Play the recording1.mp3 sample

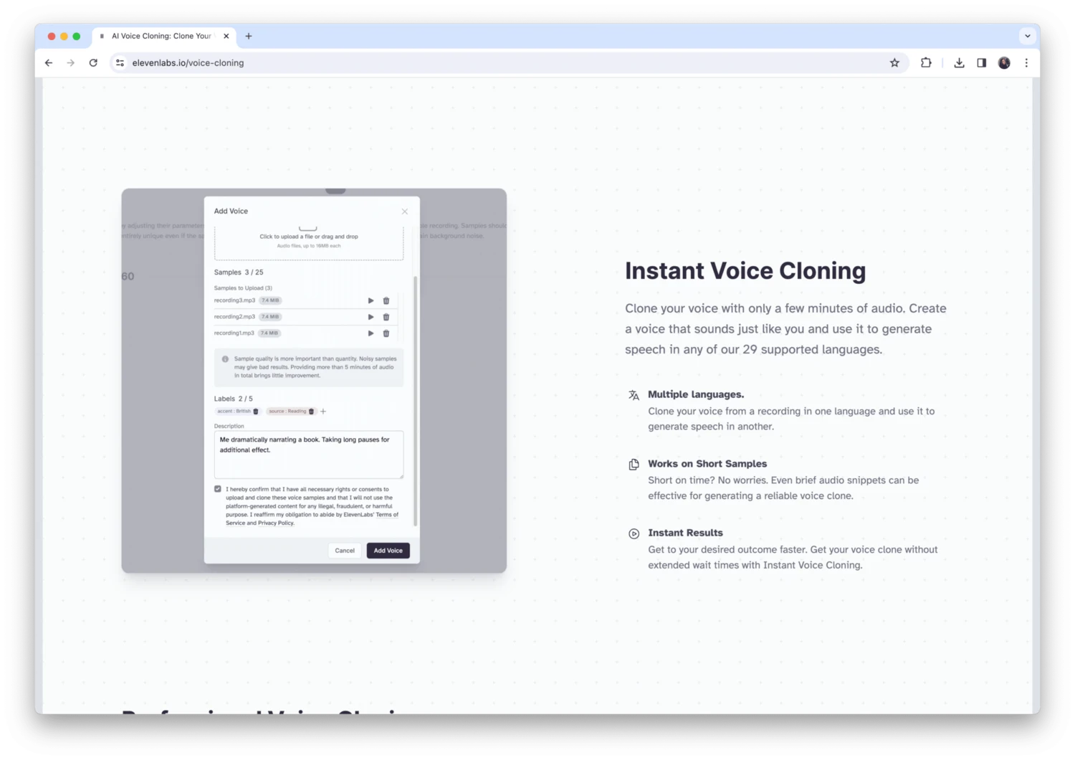tap(371, 333)
